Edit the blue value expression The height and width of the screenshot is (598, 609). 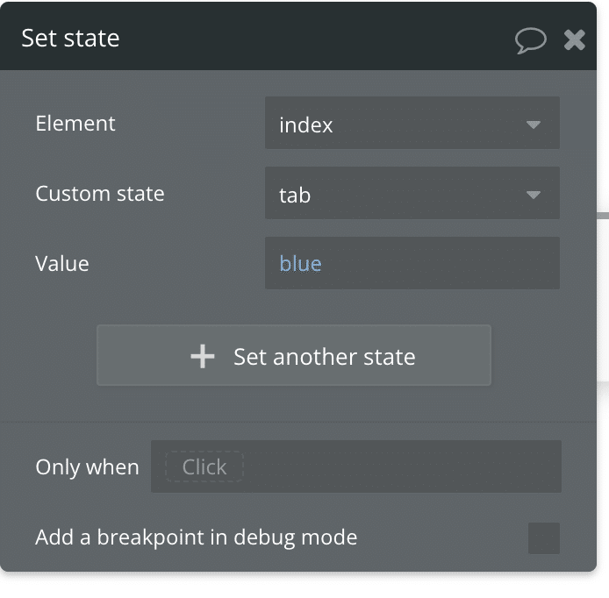pos(300,264)
